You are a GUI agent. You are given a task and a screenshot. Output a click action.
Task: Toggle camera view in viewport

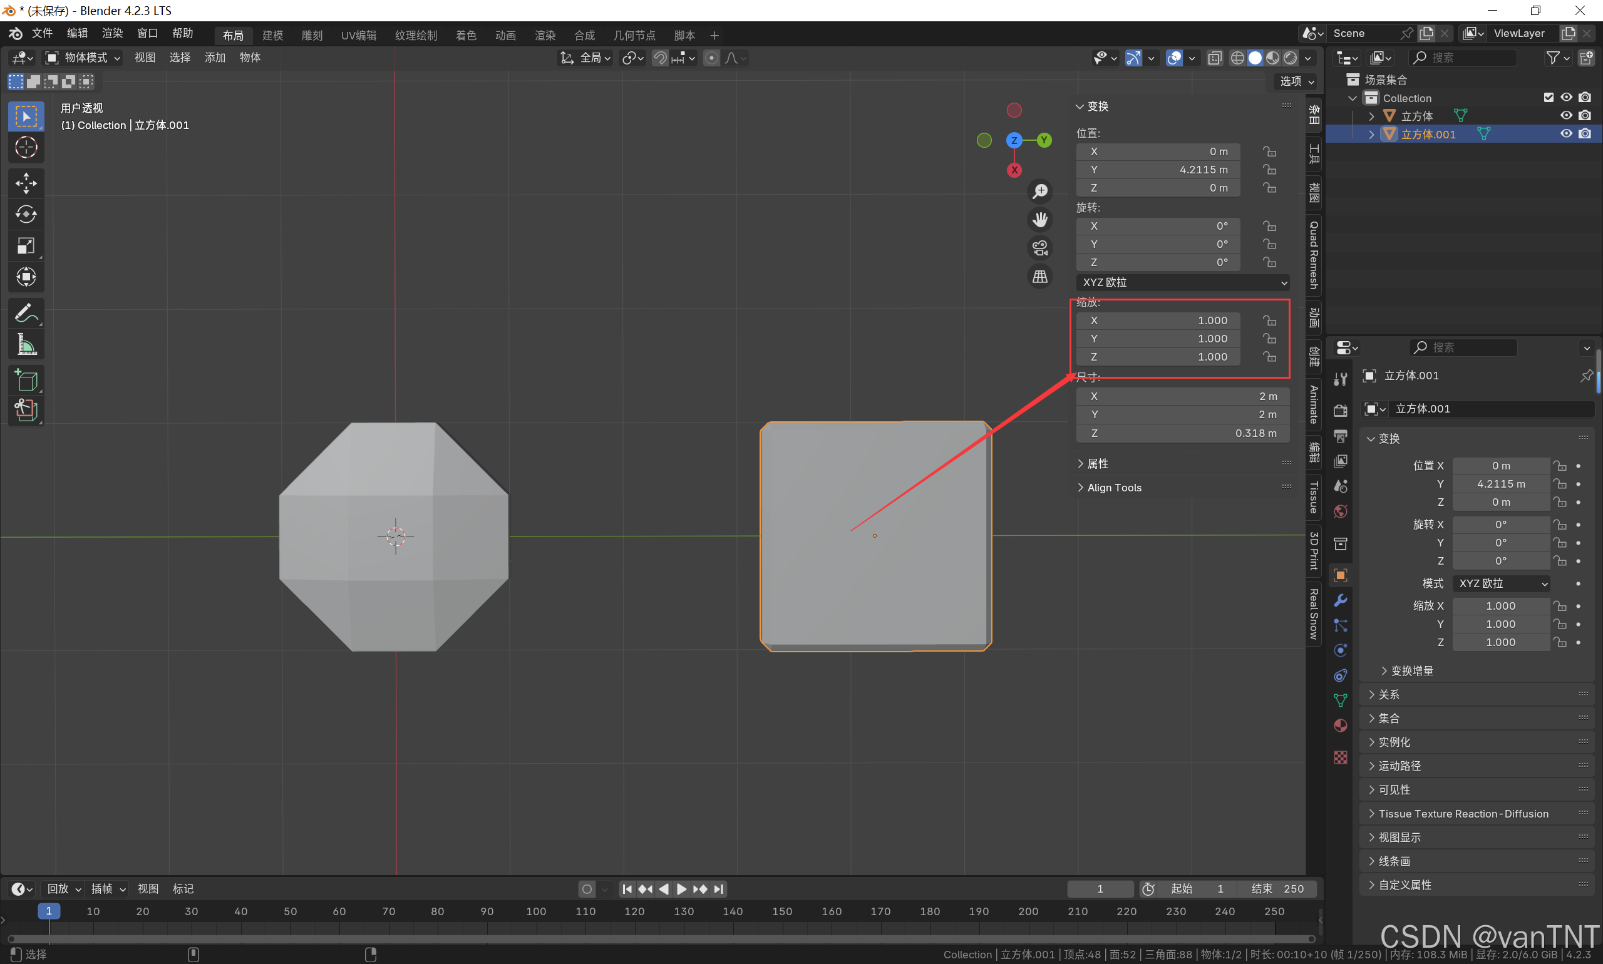tap(1039, 248)
